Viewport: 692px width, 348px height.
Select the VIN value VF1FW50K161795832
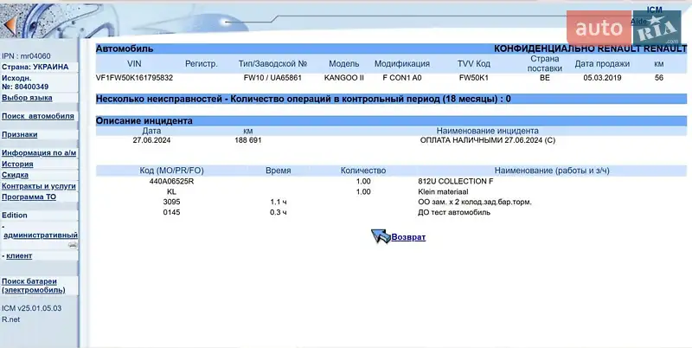point(134,78)
